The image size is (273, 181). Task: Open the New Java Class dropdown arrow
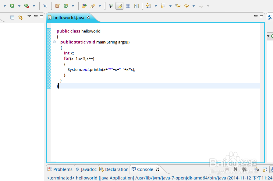(x=73, y=6)
